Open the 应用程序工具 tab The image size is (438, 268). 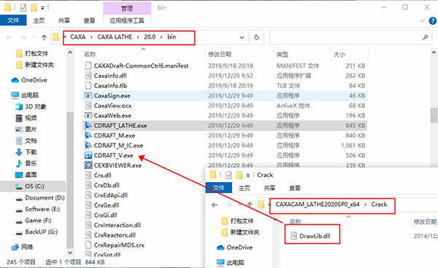tap(127, 20)
